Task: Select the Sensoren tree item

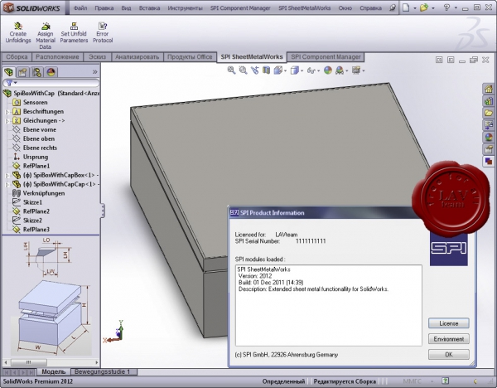Action: point(35,103)
